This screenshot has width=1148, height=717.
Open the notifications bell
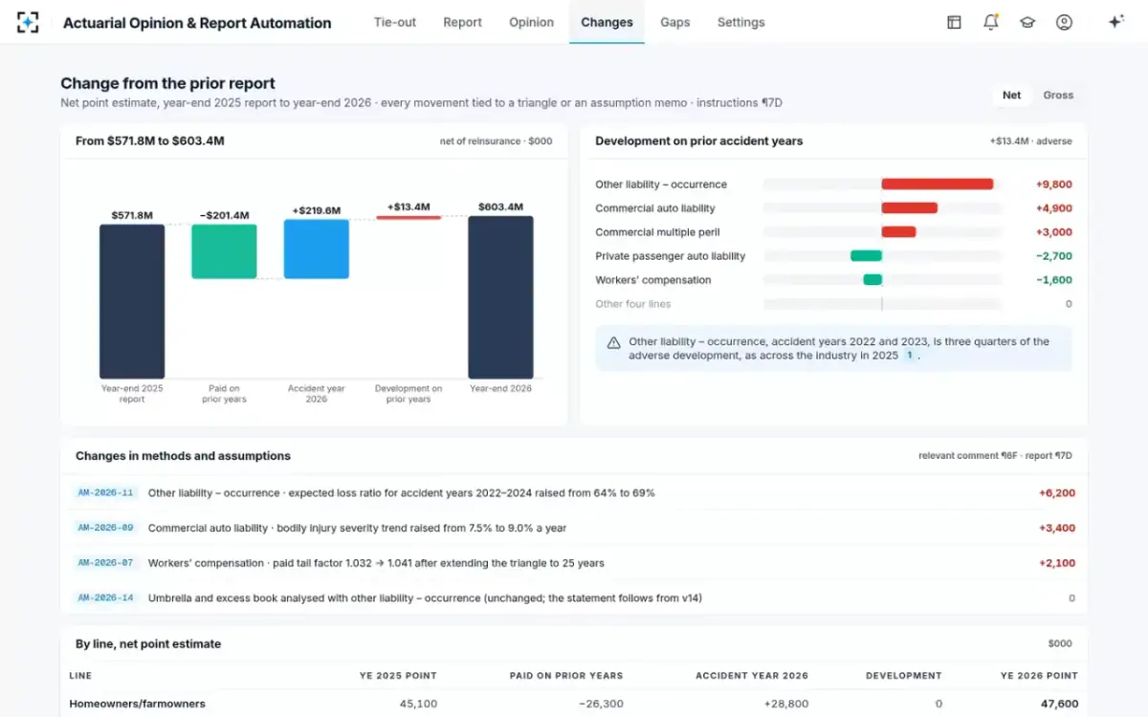coord(991,22)
